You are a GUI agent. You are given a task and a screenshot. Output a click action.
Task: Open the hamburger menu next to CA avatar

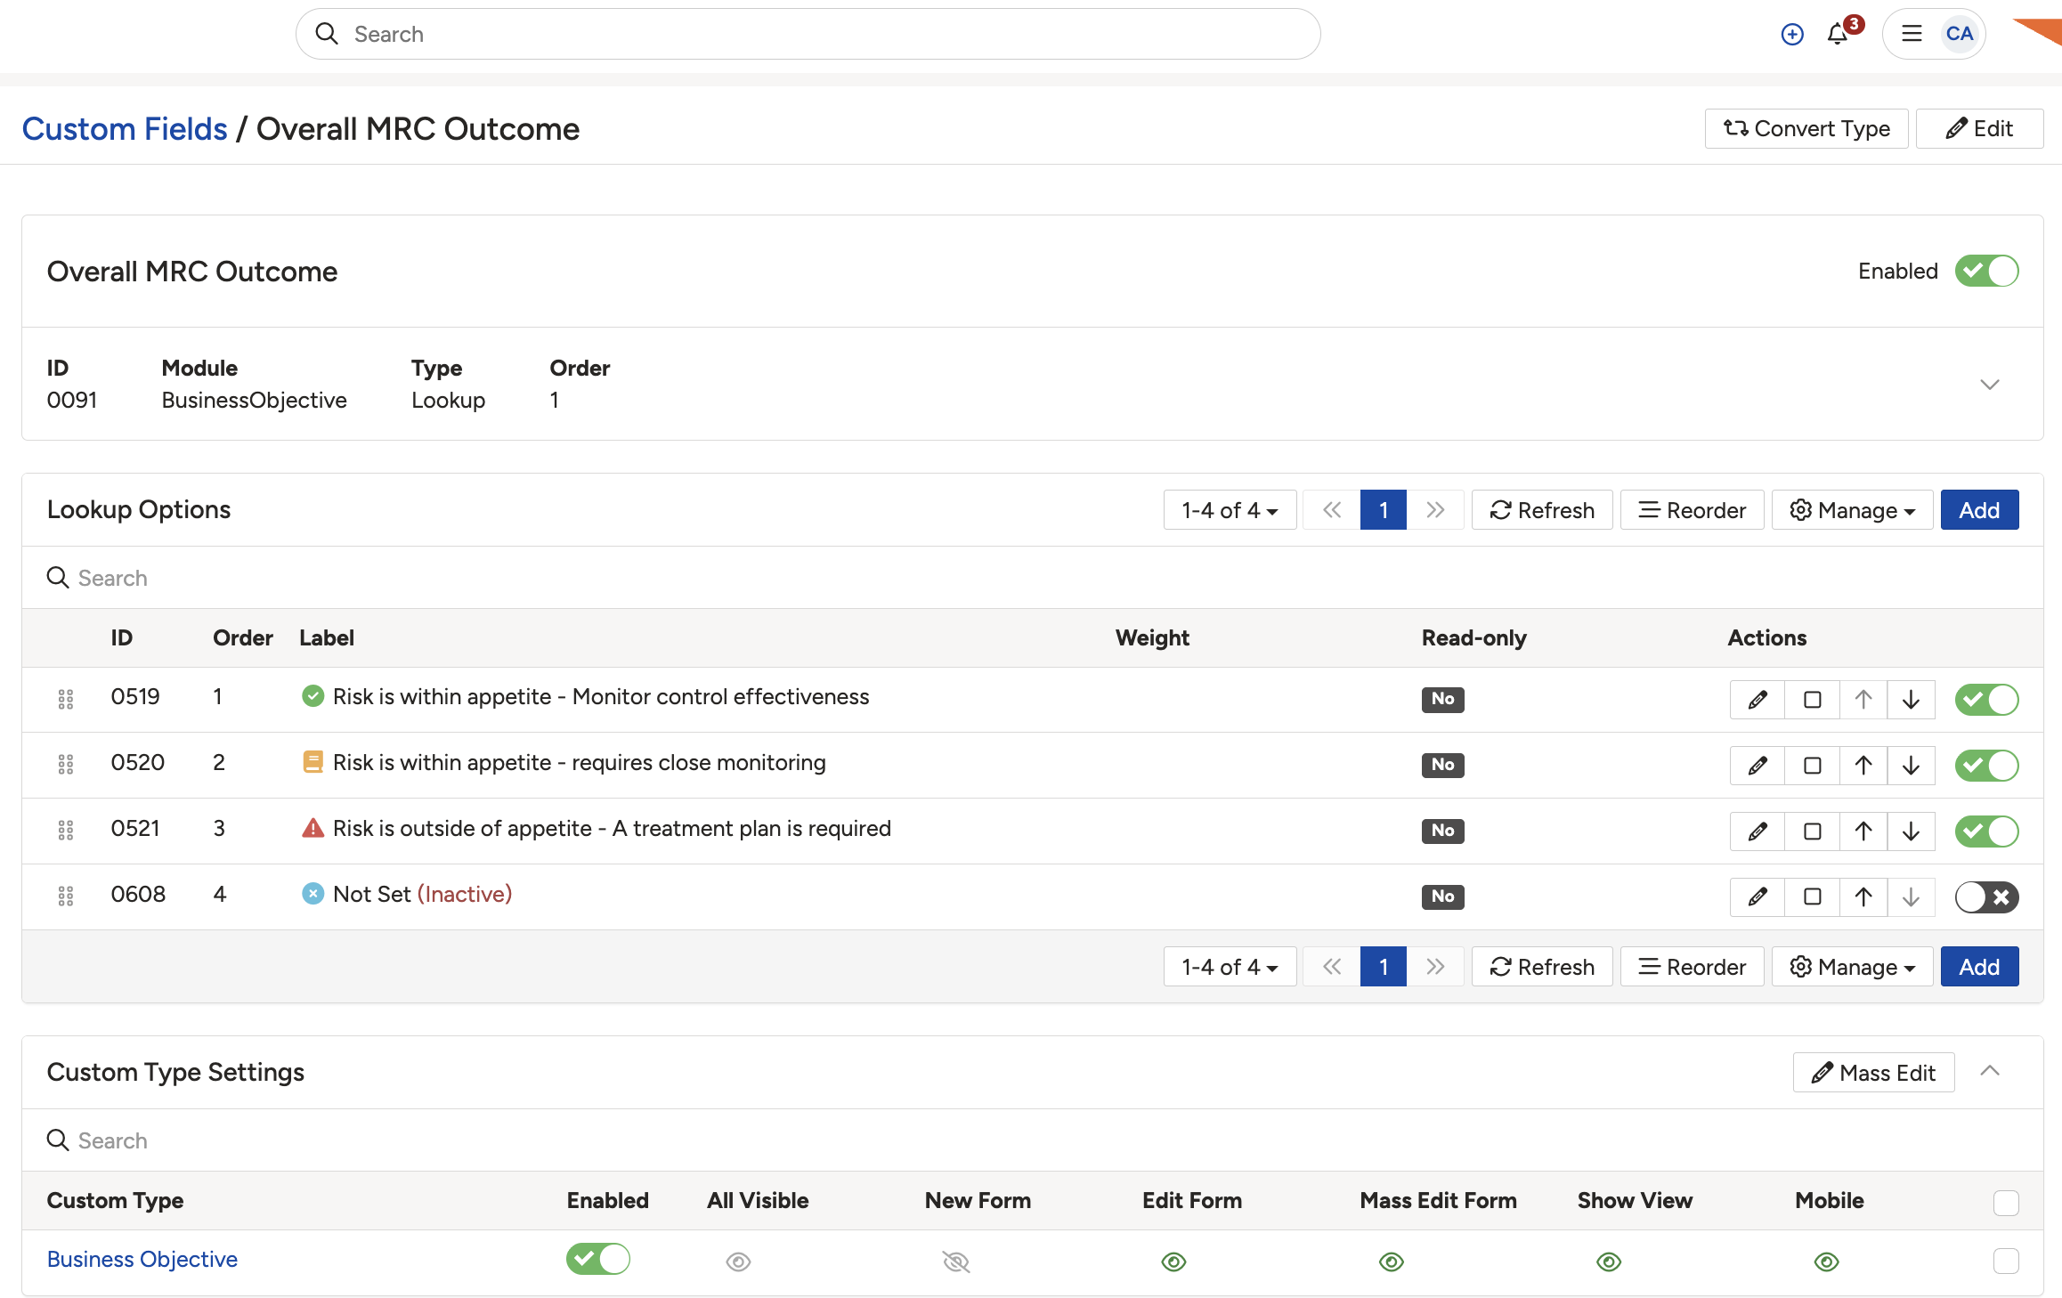(1912, 34)
